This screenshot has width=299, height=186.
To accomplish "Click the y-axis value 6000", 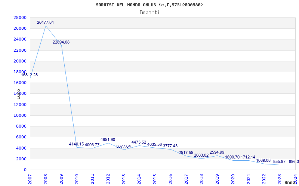I will (x=21, y=137).
